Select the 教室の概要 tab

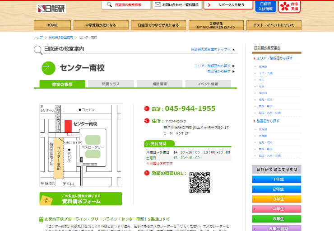click(x=62, y=84)
